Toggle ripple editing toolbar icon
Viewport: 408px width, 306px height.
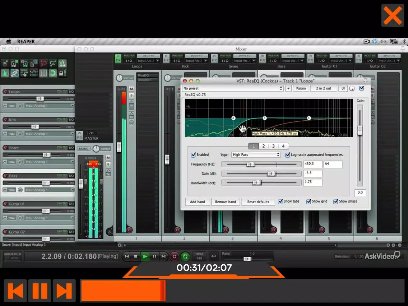(x=24, y=73)
